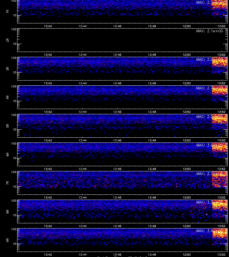Click the 12:52 tick label under 6R panel
This screenshot has height=257, width=229.
pos(222,169)
